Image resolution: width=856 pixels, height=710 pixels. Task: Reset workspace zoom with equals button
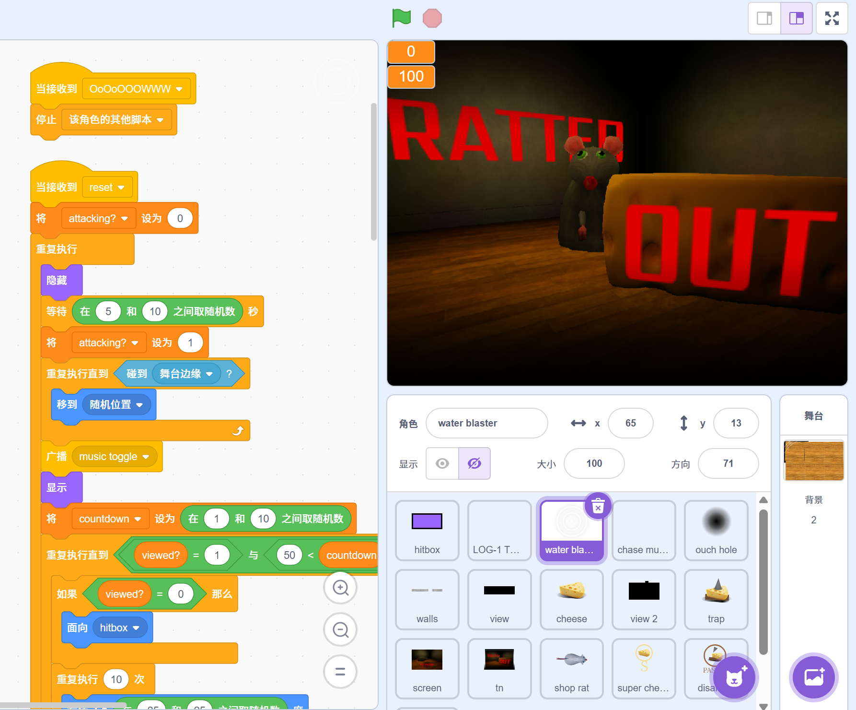tap(340, 672)
